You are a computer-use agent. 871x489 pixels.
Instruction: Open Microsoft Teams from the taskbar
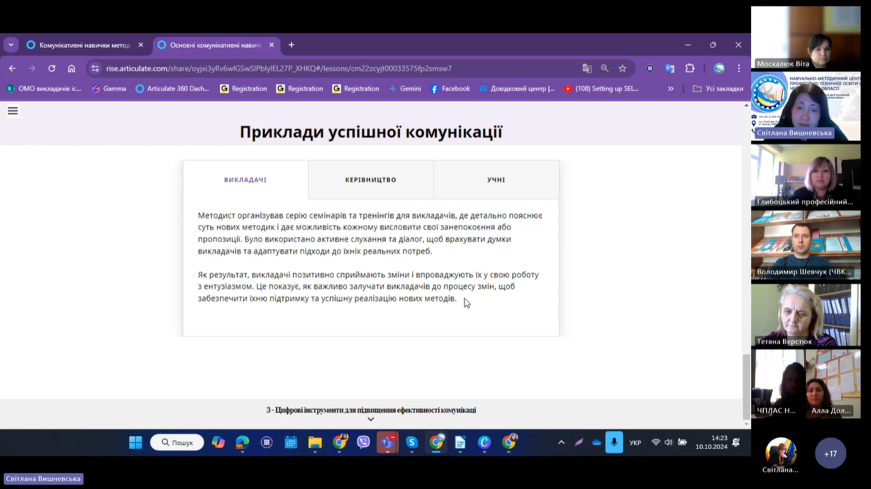pos(387,442)
